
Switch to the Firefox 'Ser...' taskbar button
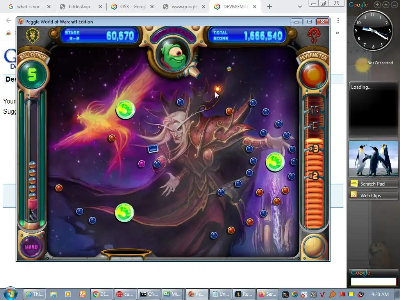click(x=268, y=294)
